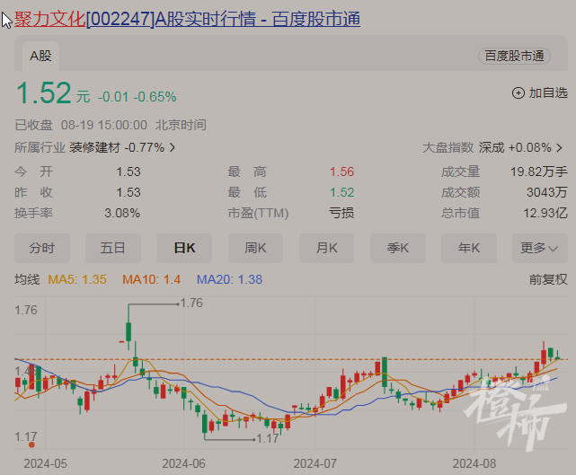576x475 pixels.
Task: Select the 季K chart tab
Action: [398, 248]
